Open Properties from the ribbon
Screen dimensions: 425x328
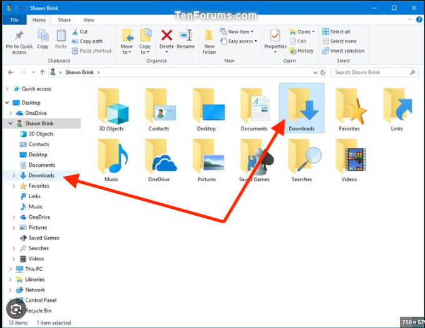(275, 41)
